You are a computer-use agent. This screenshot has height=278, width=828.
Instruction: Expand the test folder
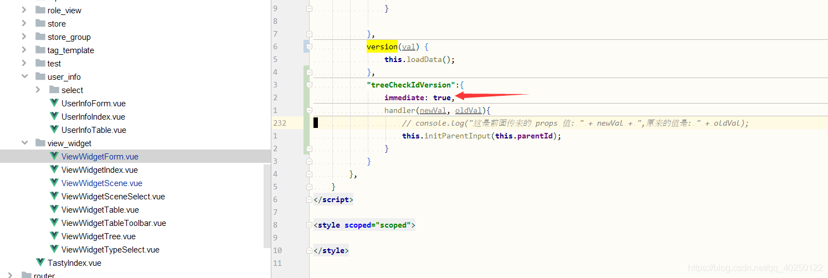24,63
